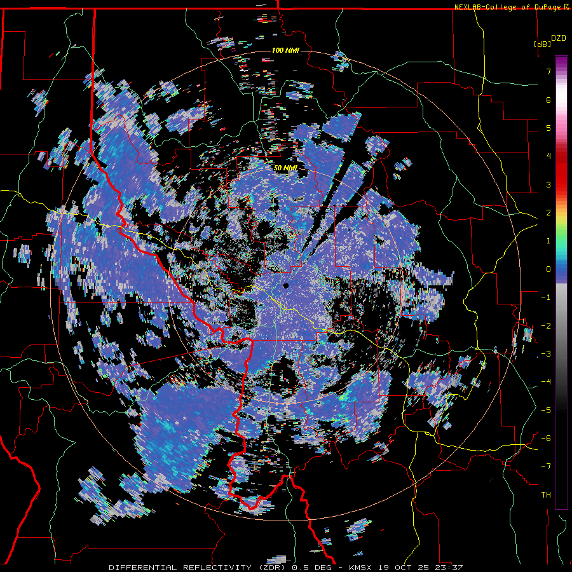Click the '7' scale value
The height and width of the screenshot is (572, 572).
click(x=548, y=71)
